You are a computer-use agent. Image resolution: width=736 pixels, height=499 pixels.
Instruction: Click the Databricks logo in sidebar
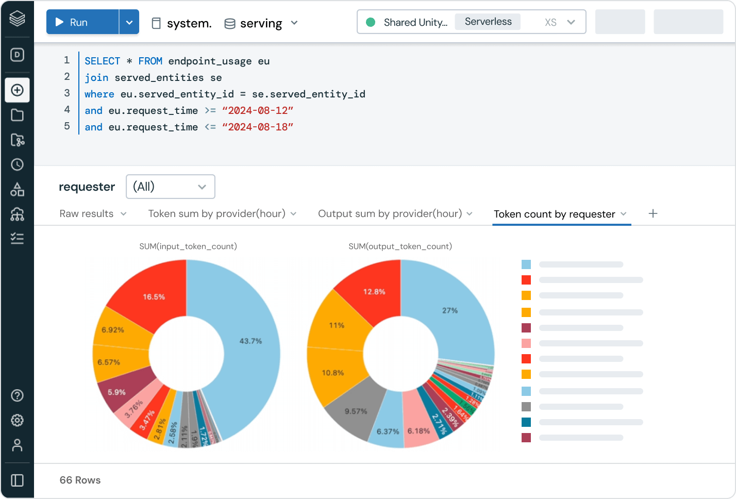(17, 19)
